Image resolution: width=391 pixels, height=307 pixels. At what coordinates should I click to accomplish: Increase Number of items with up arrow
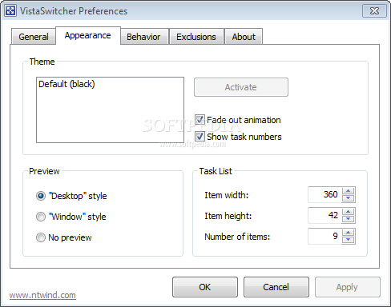348,233
